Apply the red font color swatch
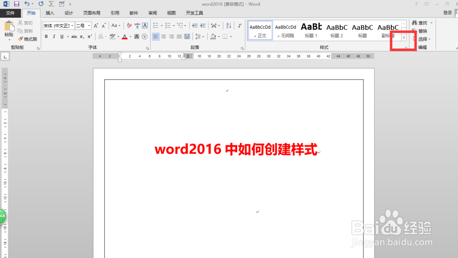The image size is (458, 258). (x=125, y=37)
